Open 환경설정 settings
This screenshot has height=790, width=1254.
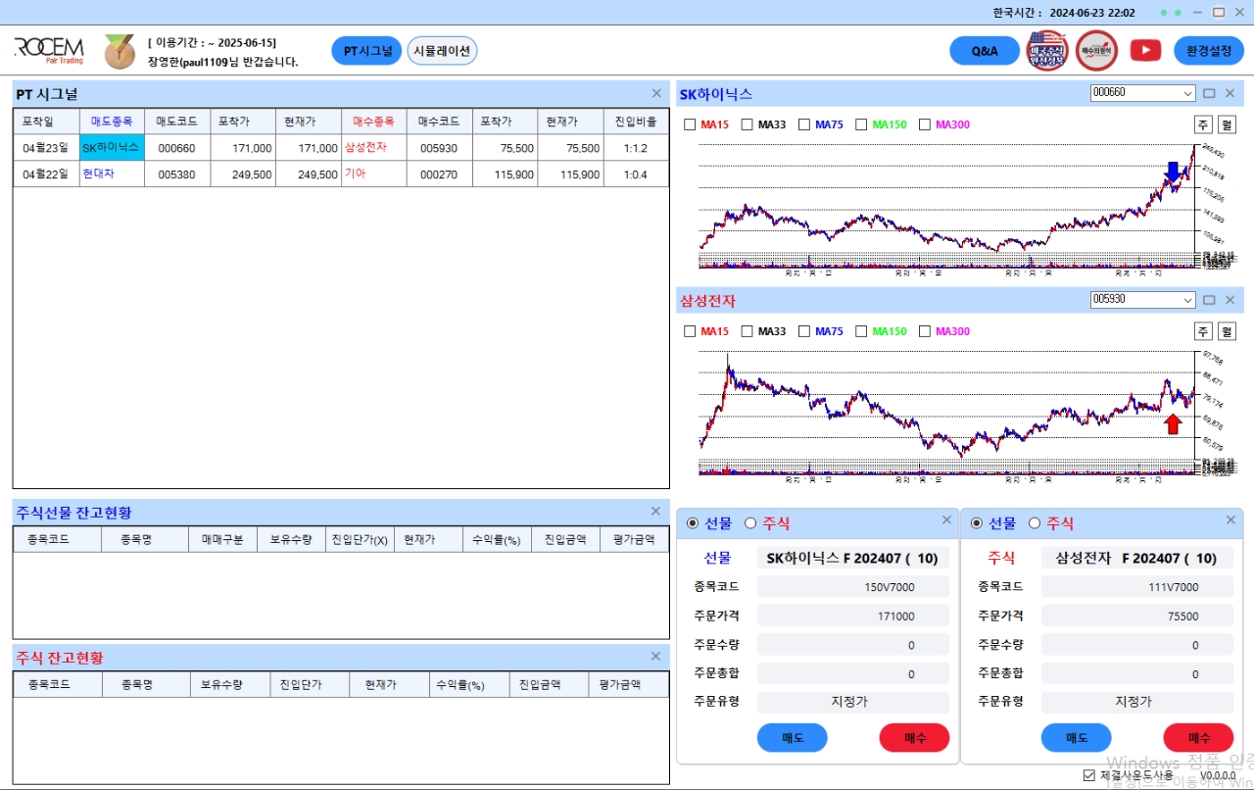click(x=1209, y=51)
